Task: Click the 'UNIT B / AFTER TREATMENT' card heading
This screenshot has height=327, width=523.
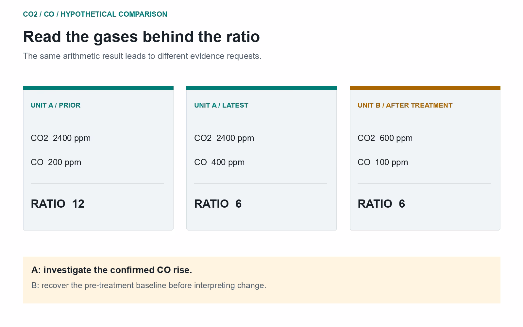Action: pyautogui.click(x=405, y=105)
